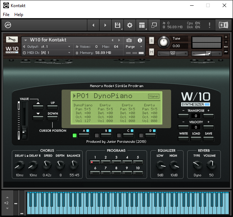Minimize instrument header with the minus icon
233x217 pixels.
click(x=226, y=42)
